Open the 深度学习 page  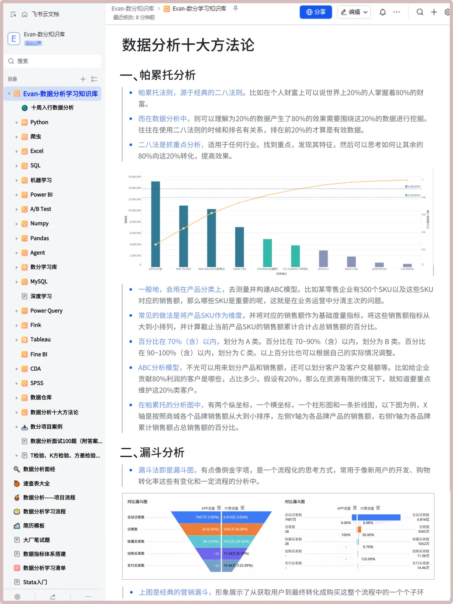(41, 296)
